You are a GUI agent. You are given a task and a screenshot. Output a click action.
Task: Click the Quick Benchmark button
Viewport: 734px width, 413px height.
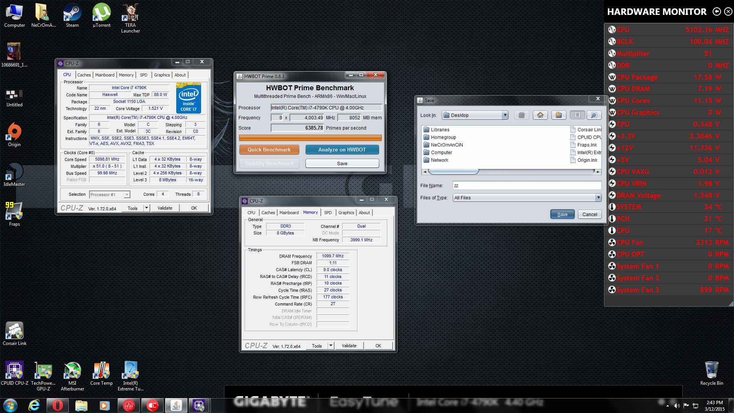[x=269, y=150]
